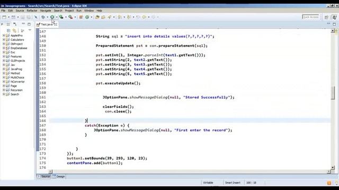Open the Source menu
The image size is (339, 190).
tap(20, 11)
